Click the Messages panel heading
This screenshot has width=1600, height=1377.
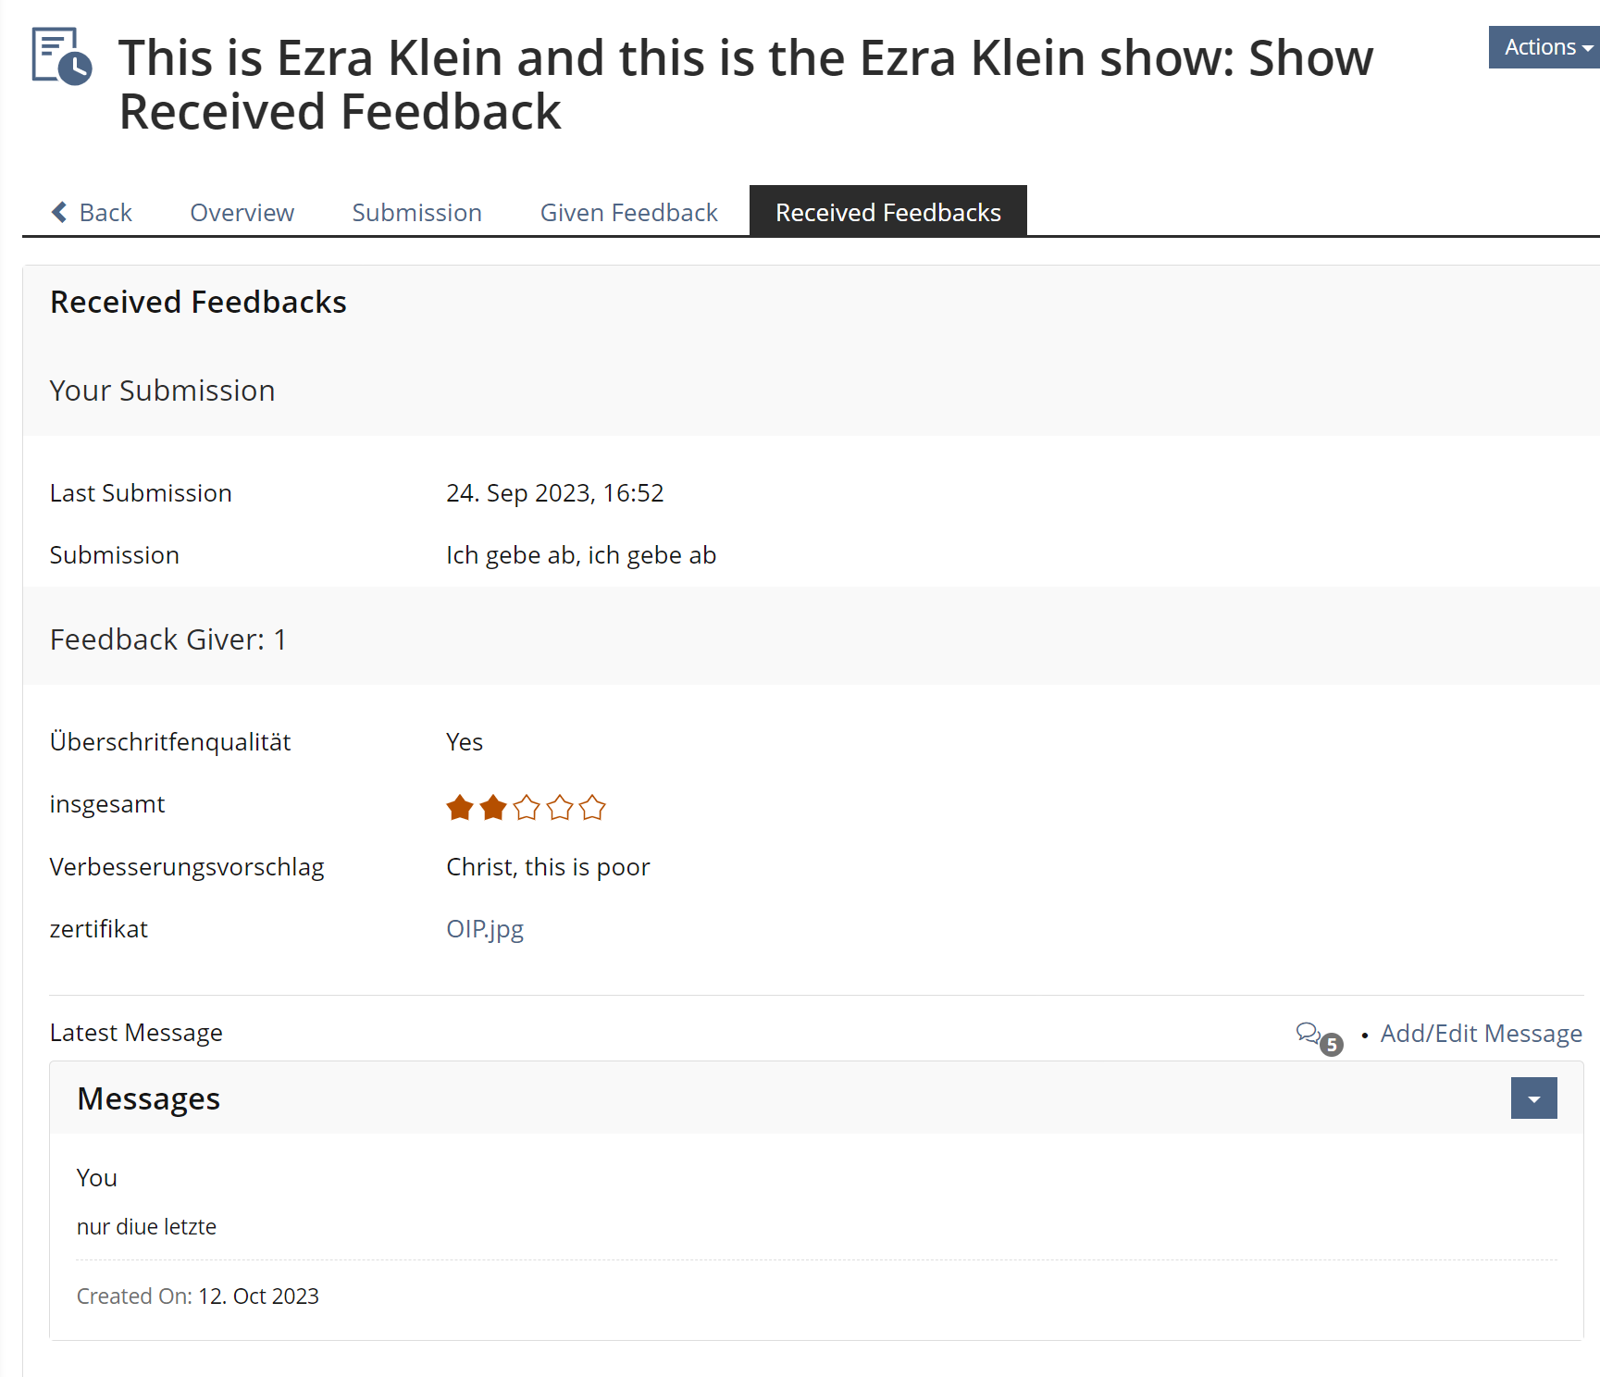point(149,1098)
